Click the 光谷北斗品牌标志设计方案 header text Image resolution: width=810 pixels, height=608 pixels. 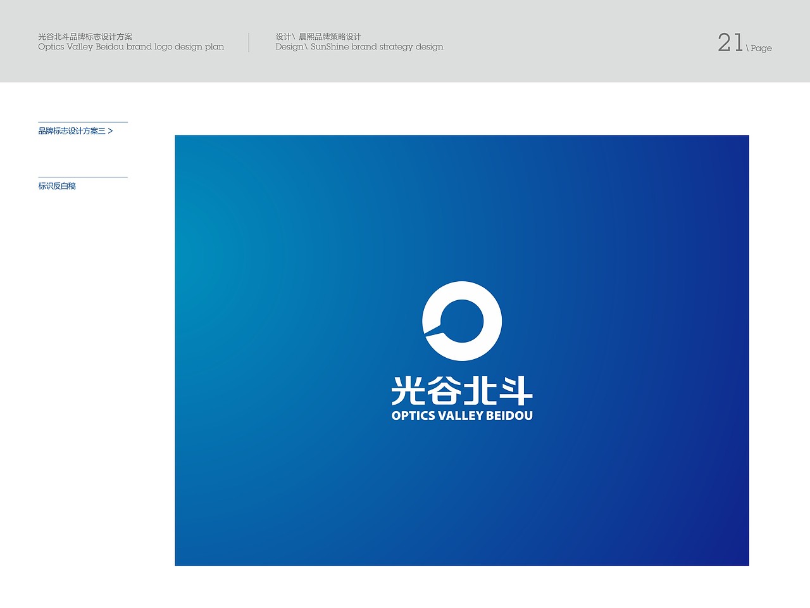(x=85, y=37)
